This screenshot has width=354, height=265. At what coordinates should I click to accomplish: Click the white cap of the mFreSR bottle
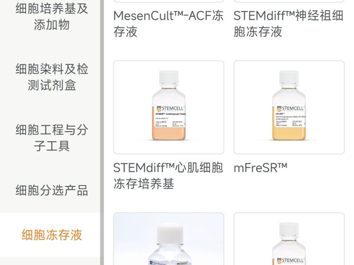coord(289,77)
